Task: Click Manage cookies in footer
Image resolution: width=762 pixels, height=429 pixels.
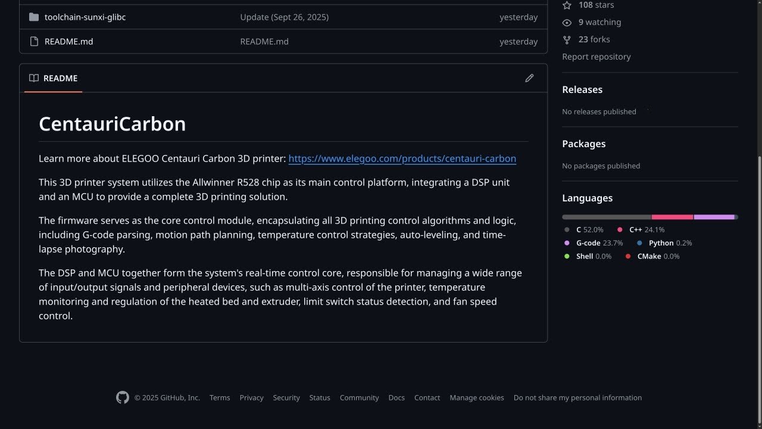Action: (x=476, y=397)
